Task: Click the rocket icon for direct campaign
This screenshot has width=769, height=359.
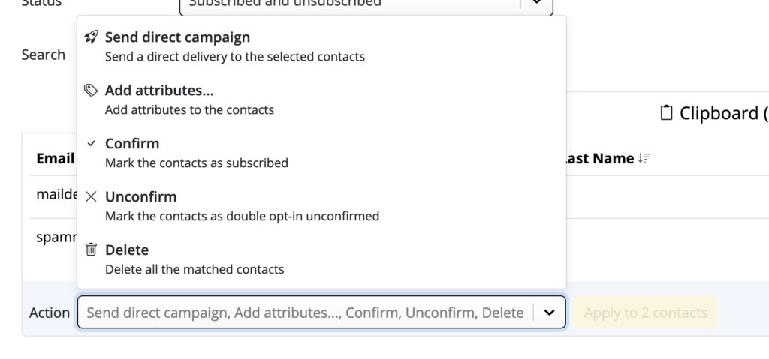Action: [x=91, y=37]
